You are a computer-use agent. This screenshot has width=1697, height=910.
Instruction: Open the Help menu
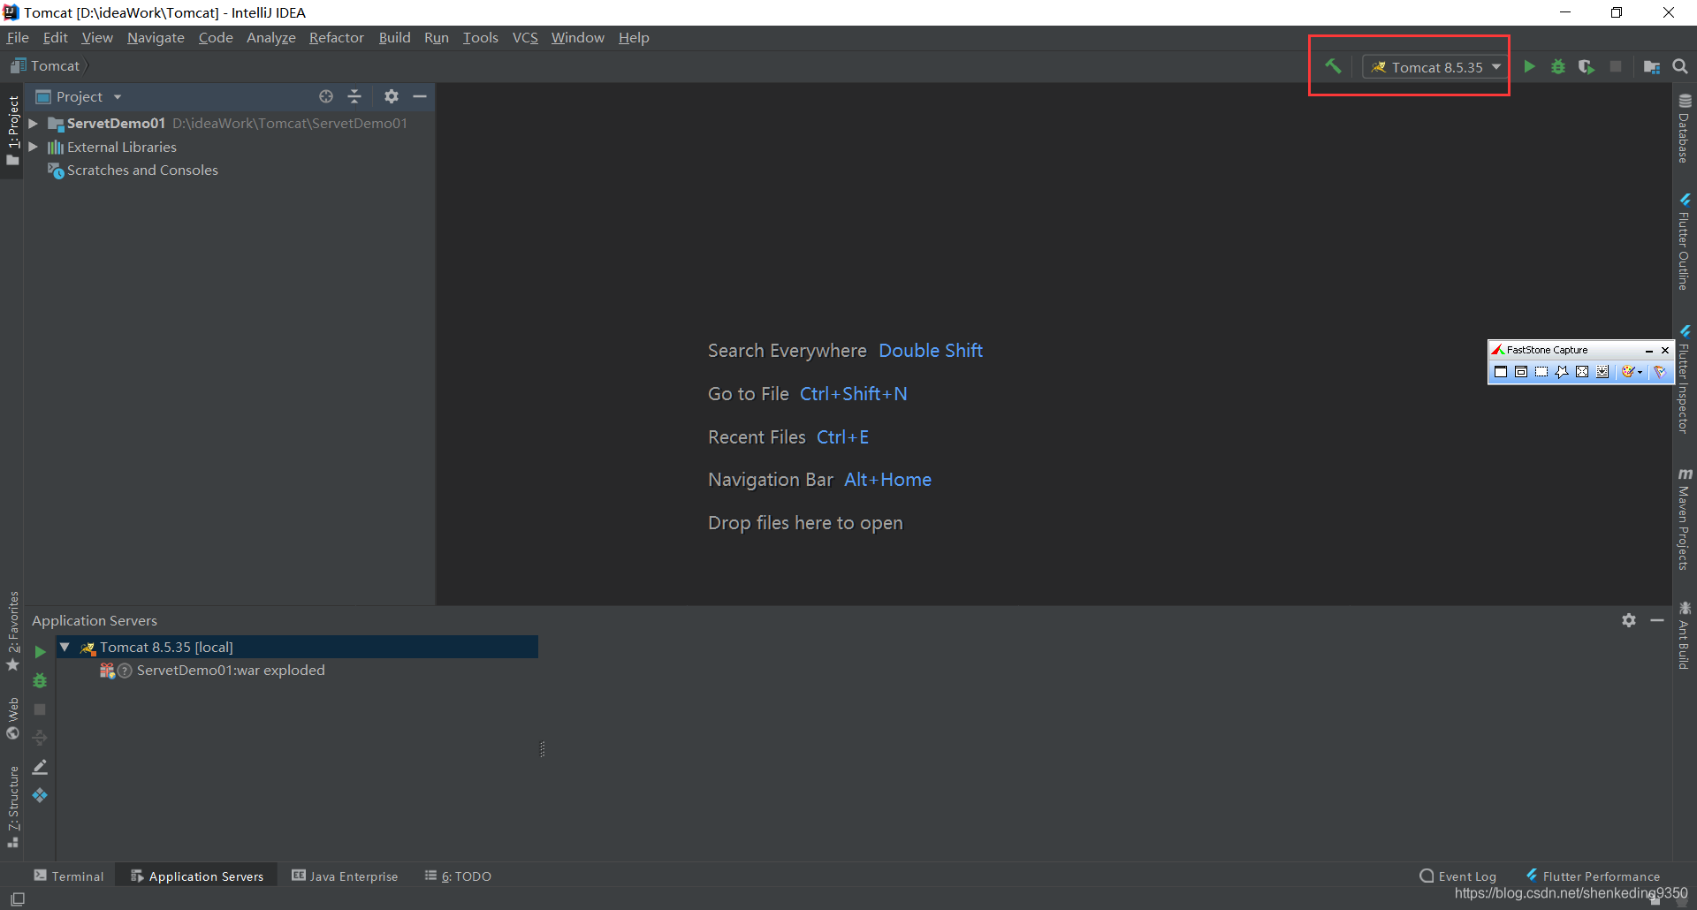(x=634, y=37)
